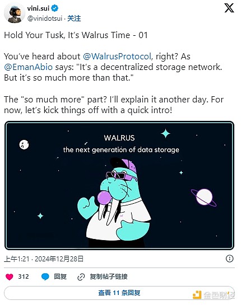Click the blue verified badge

55,8
